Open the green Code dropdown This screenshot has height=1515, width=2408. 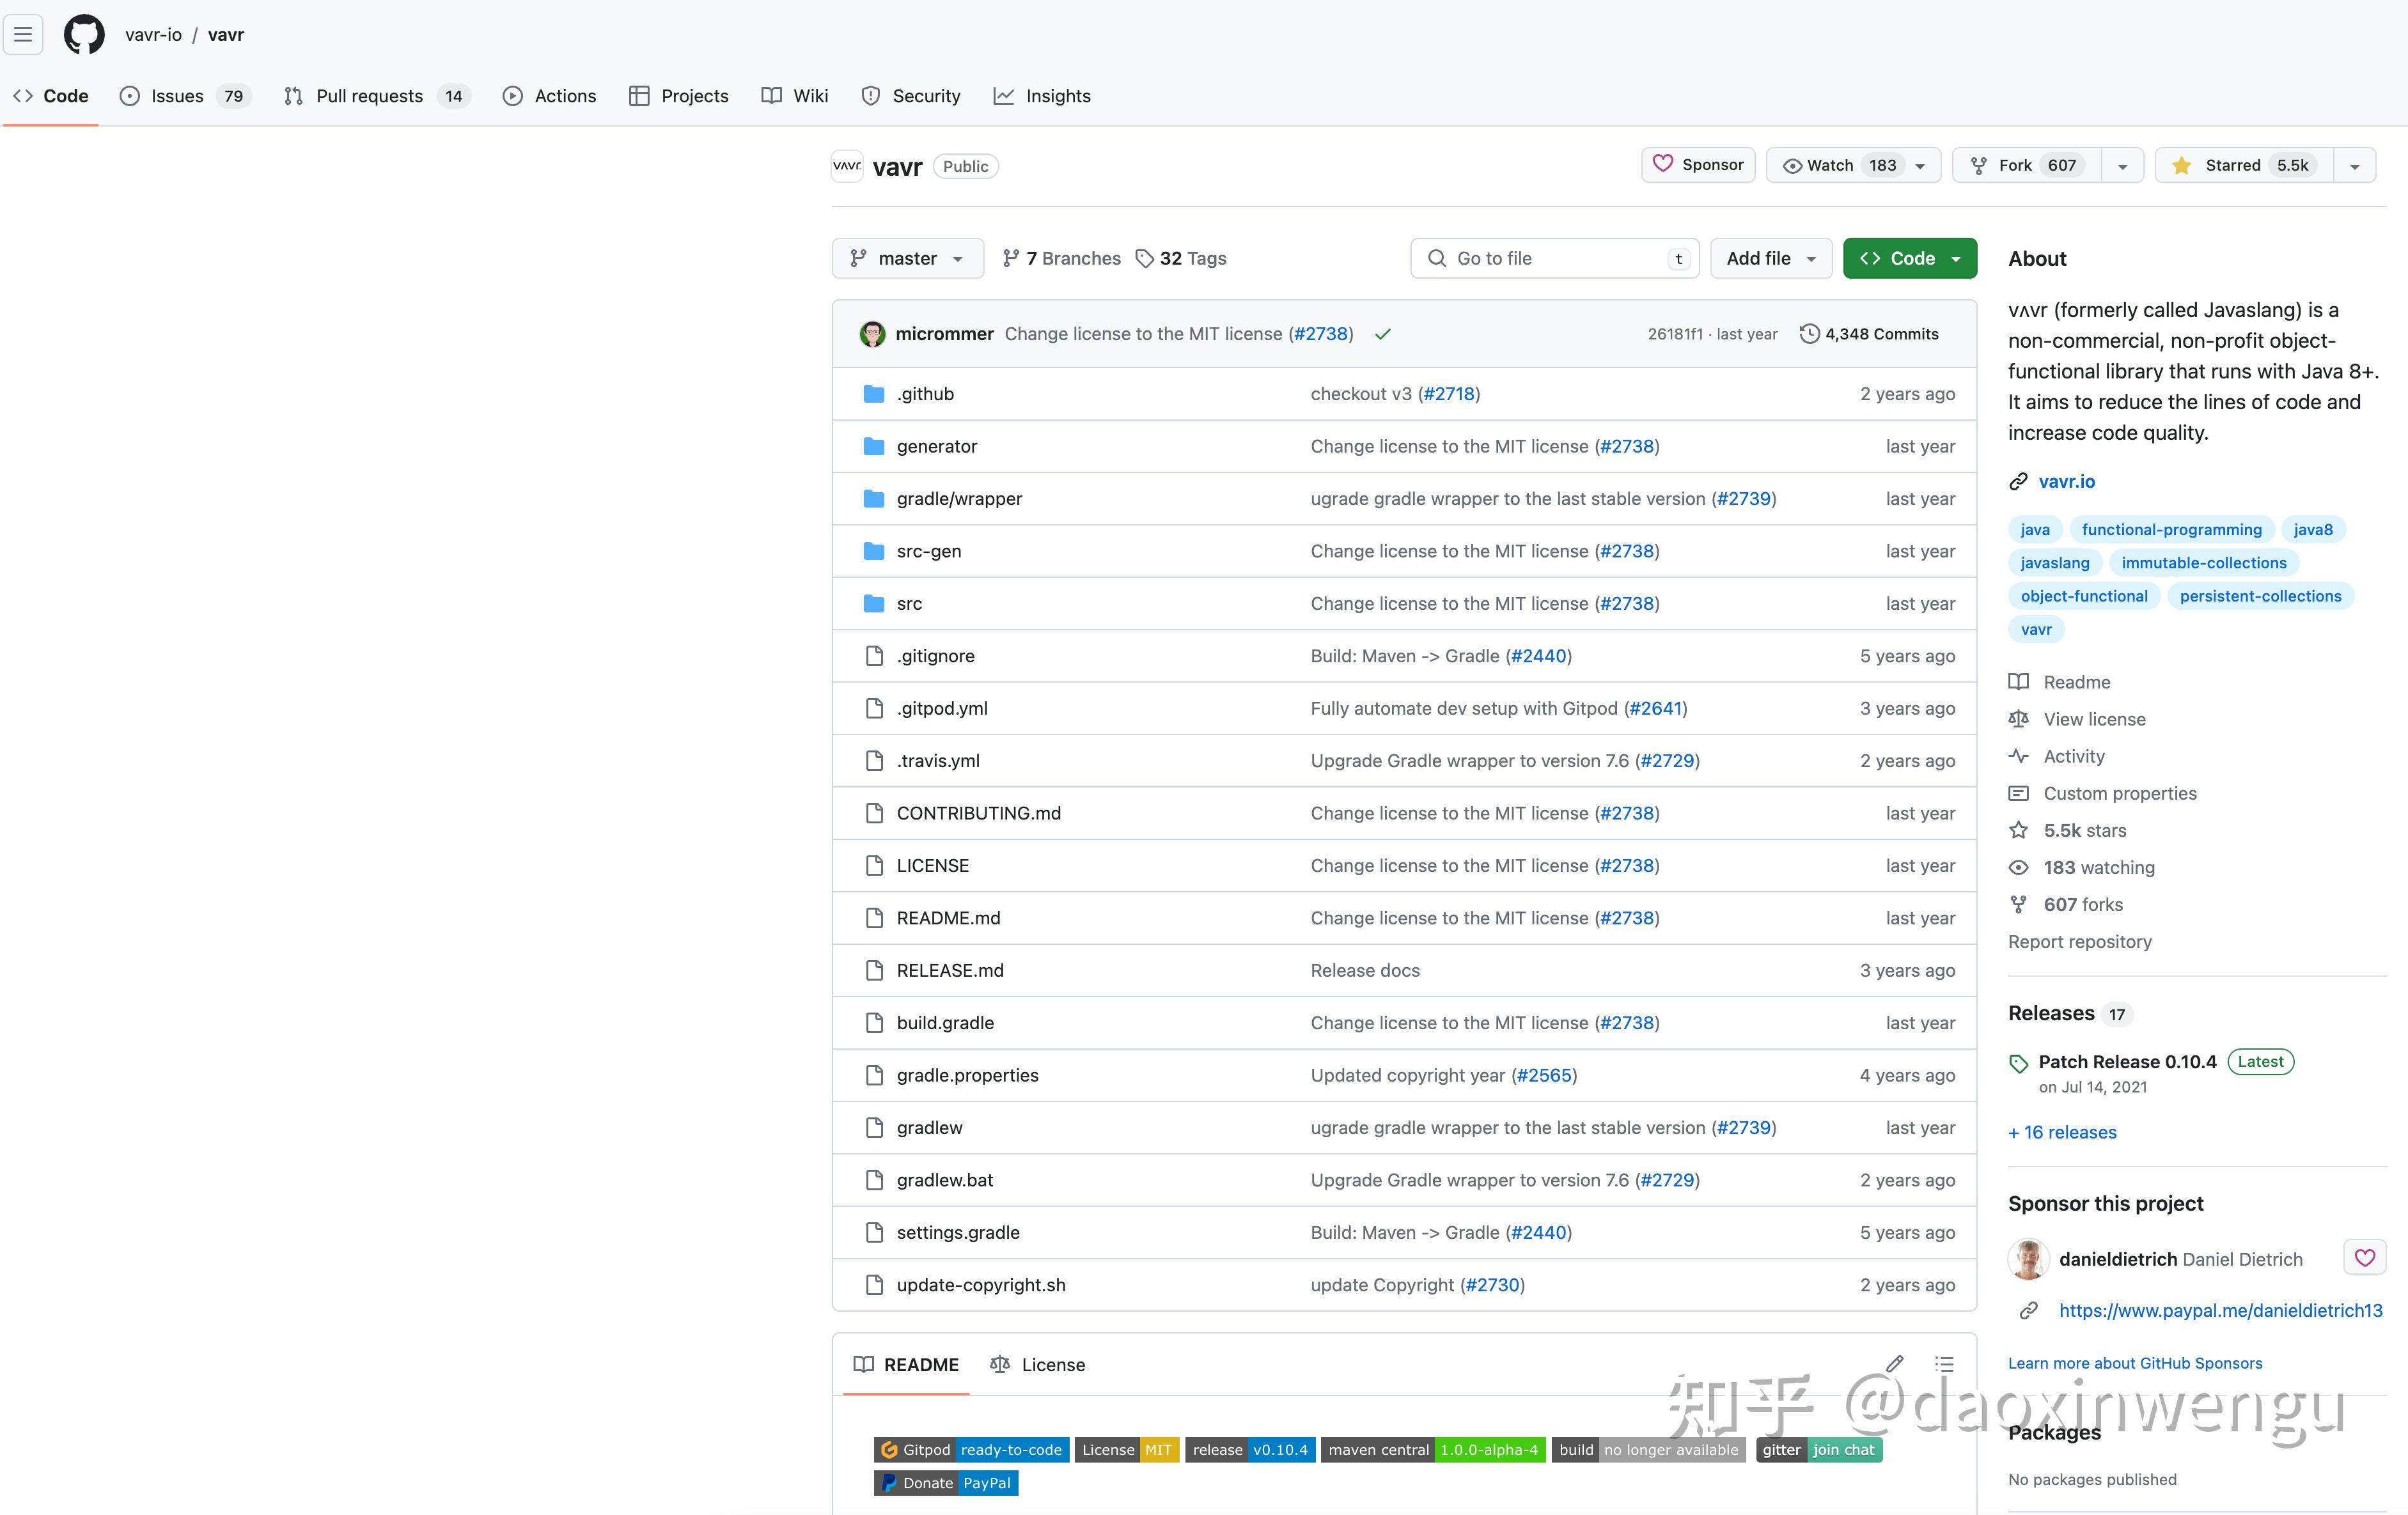click(x=1909, y=258)
